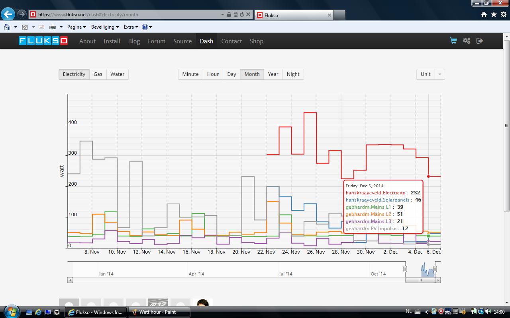
Task: Click the logout icon in navbar
Action: coord(480,41)
